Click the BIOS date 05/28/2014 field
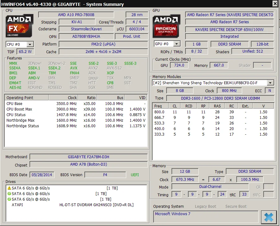This screenshot has height=226, width=280. pyautogui.click(x=42, y=175)
